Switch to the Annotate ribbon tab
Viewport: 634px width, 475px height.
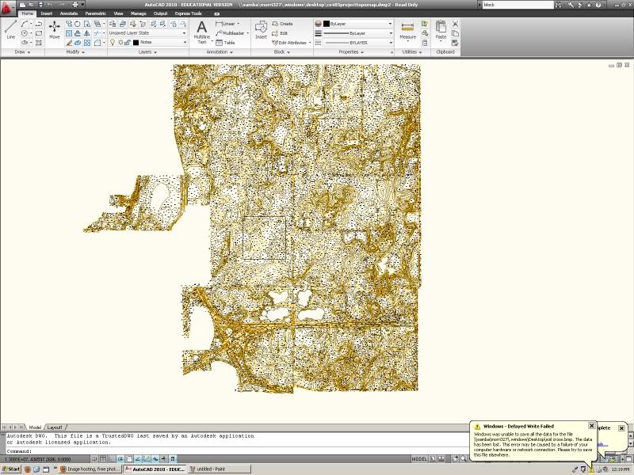pyautogui.click(x=68, y=14)
